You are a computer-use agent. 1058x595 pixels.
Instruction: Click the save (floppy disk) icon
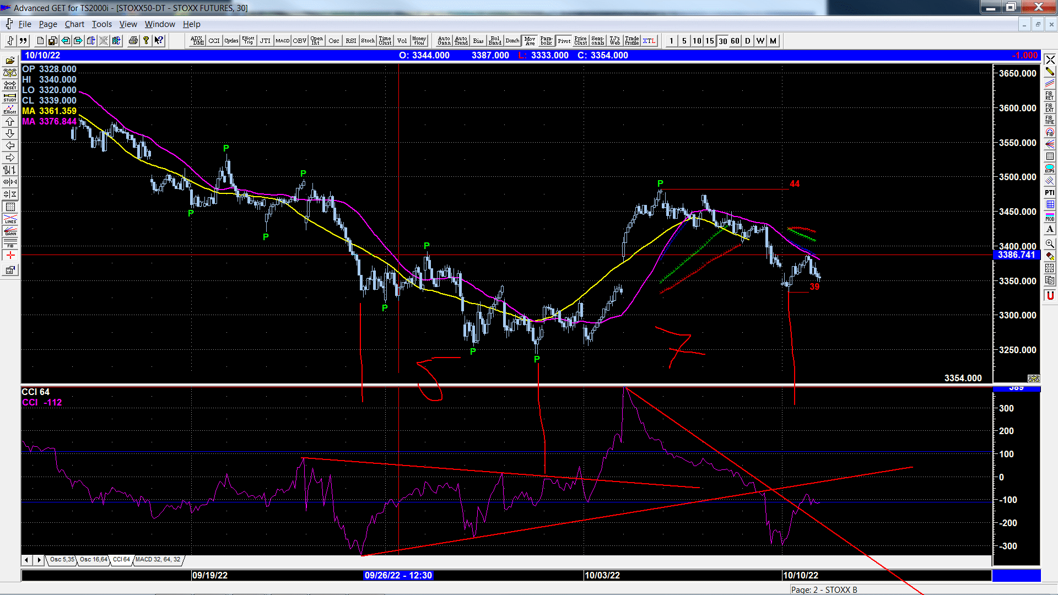[52, 41]
